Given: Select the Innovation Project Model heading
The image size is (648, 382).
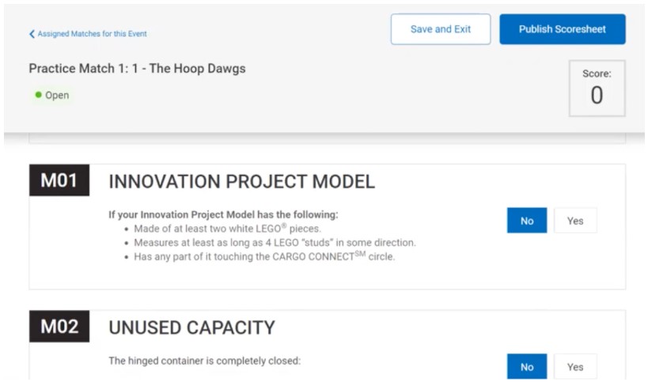Looking at the screenshot, I should coord(241,182).
